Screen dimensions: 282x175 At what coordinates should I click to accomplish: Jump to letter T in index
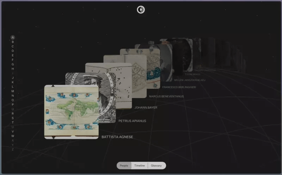13,123
